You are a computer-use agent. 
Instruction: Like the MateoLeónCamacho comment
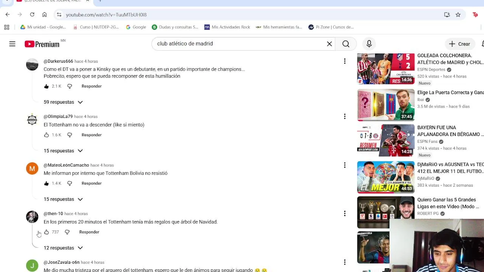tap(47, 183)
